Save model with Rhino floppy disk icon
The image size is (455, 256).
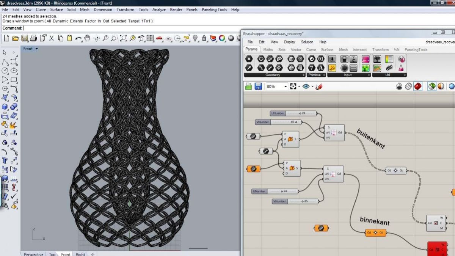(x=25, y=38)
